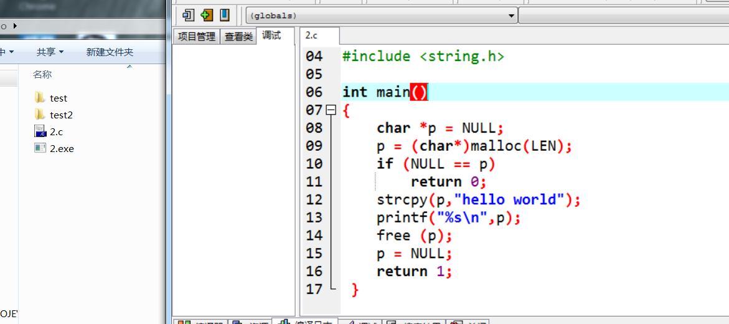Click the 'return 0;' statement
729x324 pixels.
click(x=448, y=182)
